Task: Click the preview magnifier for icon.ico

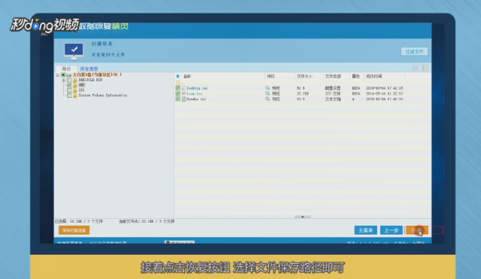Action: tap(268, 93)
